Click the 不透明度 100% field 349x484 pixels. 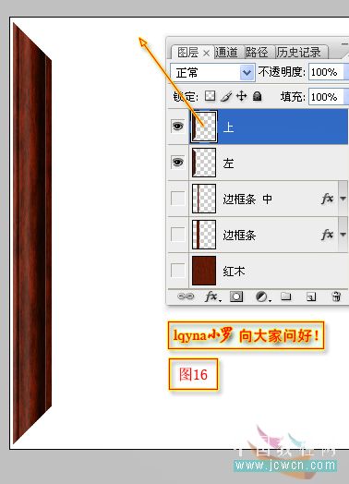pyautogui.click(x=326, y=72)
